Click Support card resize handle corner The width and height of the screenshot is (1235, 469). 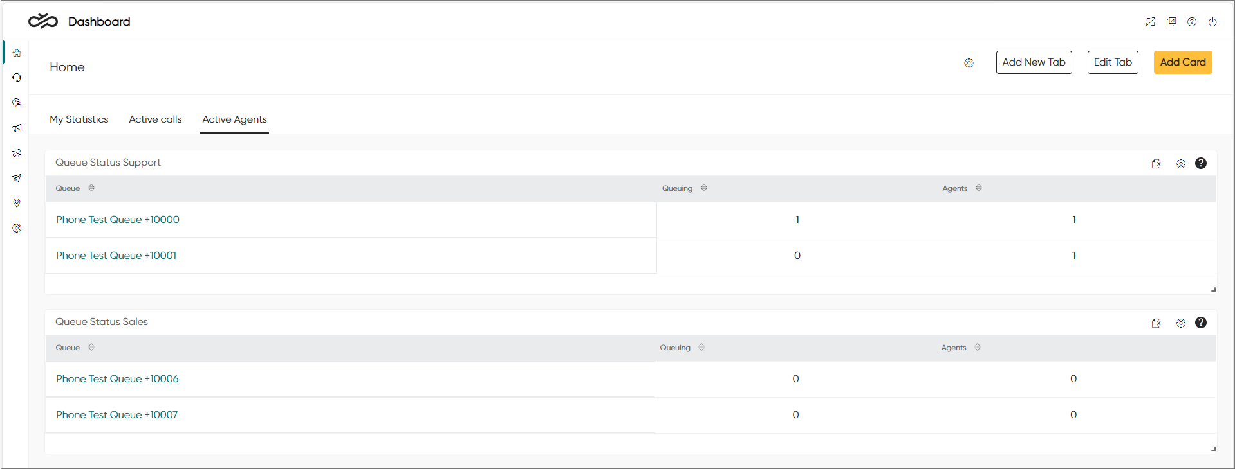(1213, 290)
